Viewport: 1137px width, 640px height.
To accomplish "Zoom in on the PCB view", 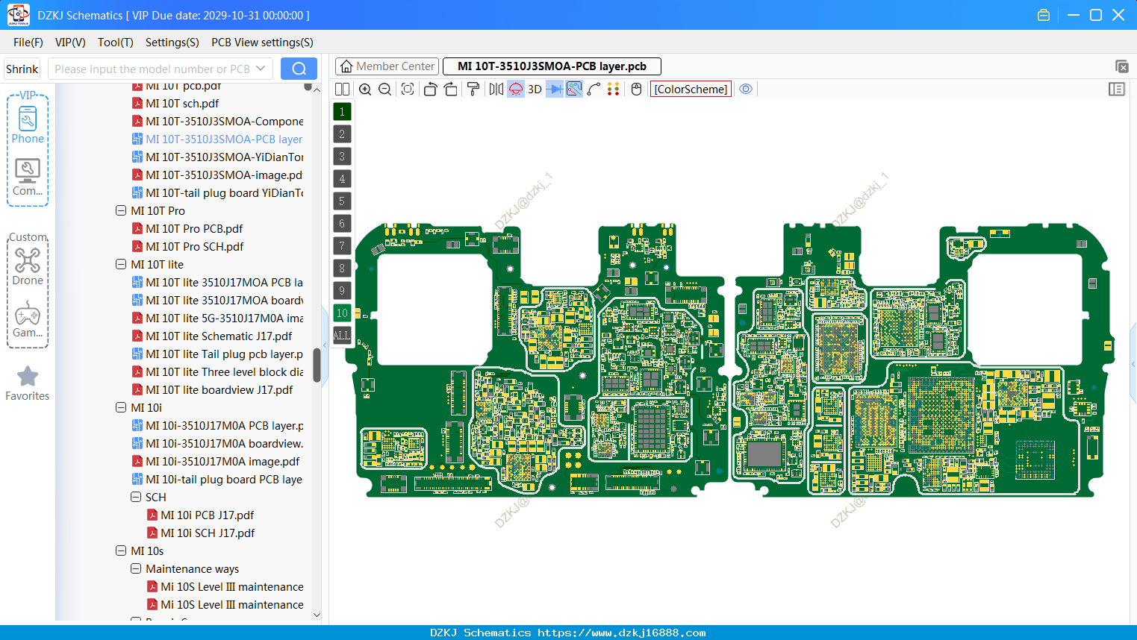I will (x=365, y=90).
